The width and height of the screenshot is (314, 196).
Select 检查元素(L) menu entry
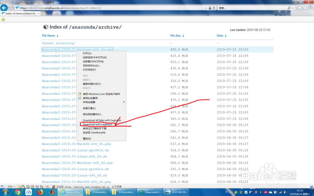click(x=101, y=108)
